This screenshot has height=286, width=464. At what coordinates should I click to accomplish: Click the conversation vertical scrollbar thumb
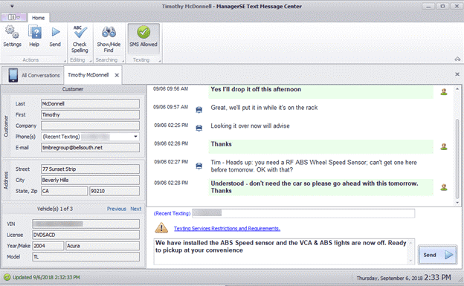click(457, 158)
